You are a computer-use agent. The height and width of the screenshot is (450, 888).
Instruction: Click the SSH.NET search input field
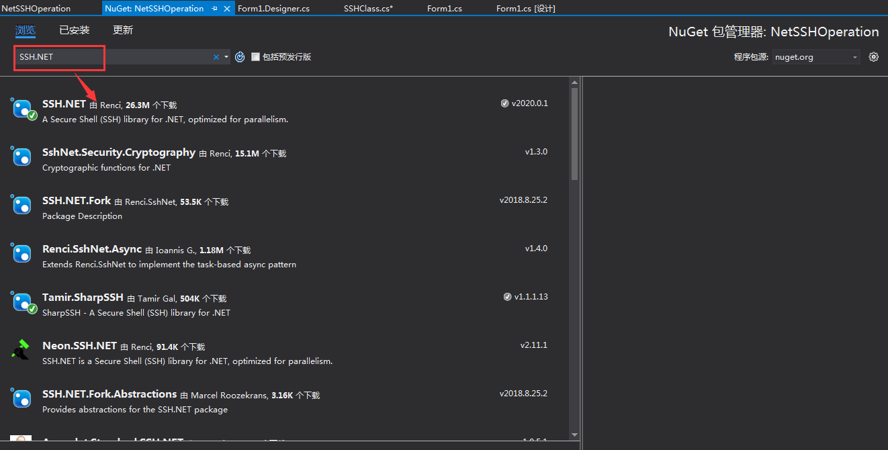coord(113,57)
